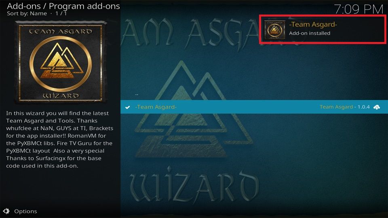The image size is (388, 218).
Task: Click the '-Team Asgard-' notification title
Action: (313, 24)
